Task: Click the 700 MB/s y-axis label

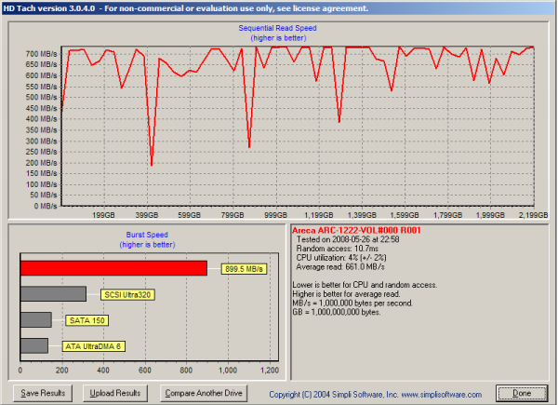Action: coord(41,54)
